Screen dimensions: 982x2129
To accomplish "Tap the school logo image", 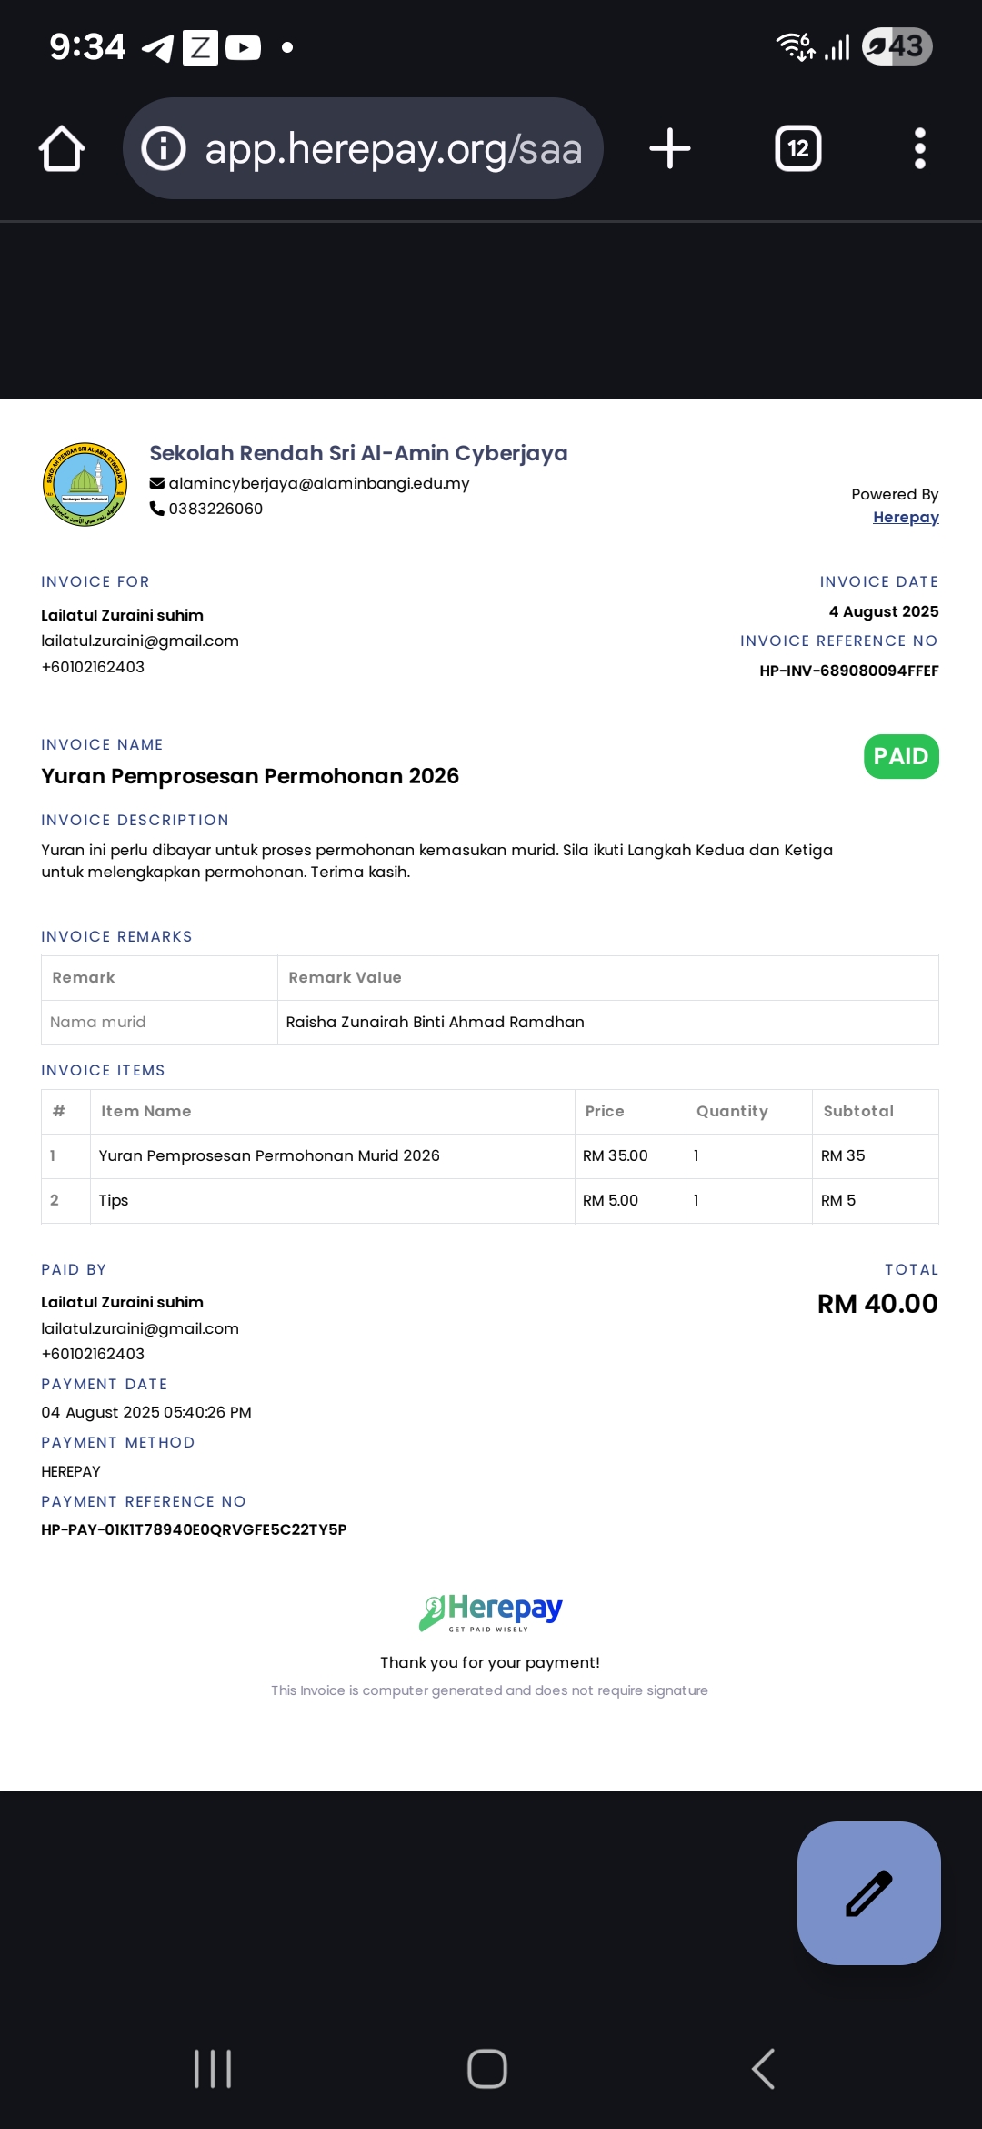I will point(85,484).
